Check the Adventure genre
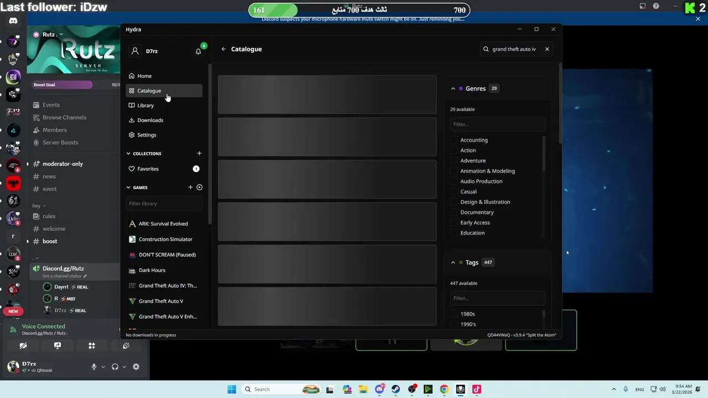The height and width of the screenshot is (398, 708). 454,161
